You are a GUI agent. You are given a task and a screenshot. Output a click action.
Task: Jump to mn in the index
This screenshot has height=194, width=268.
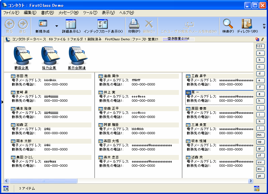(x=260, y=135)
